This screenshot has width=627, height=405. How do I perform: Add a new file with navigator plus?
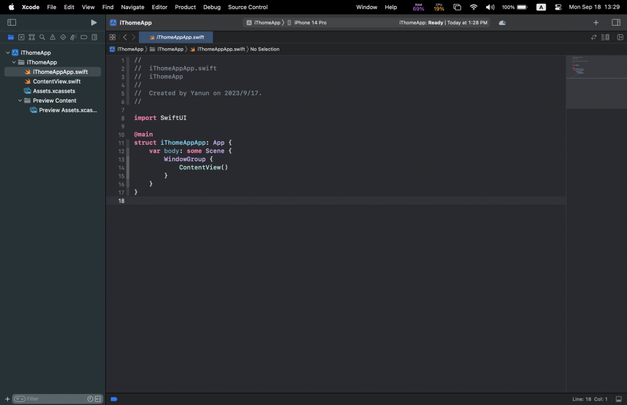coord(7,399)
